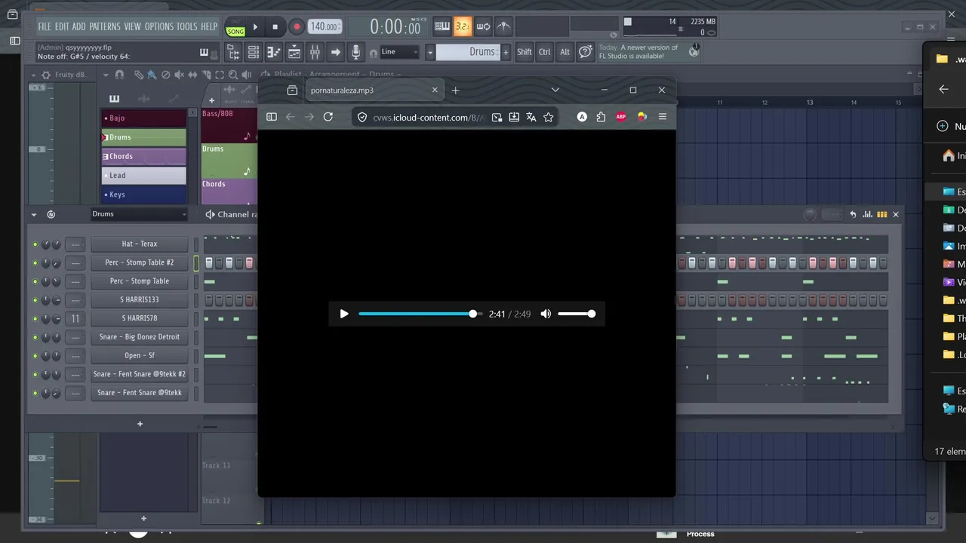Toggle the countdown before recording icon
Screen dimensions: 966x543
pyautogui.click(x=463, y=26)
